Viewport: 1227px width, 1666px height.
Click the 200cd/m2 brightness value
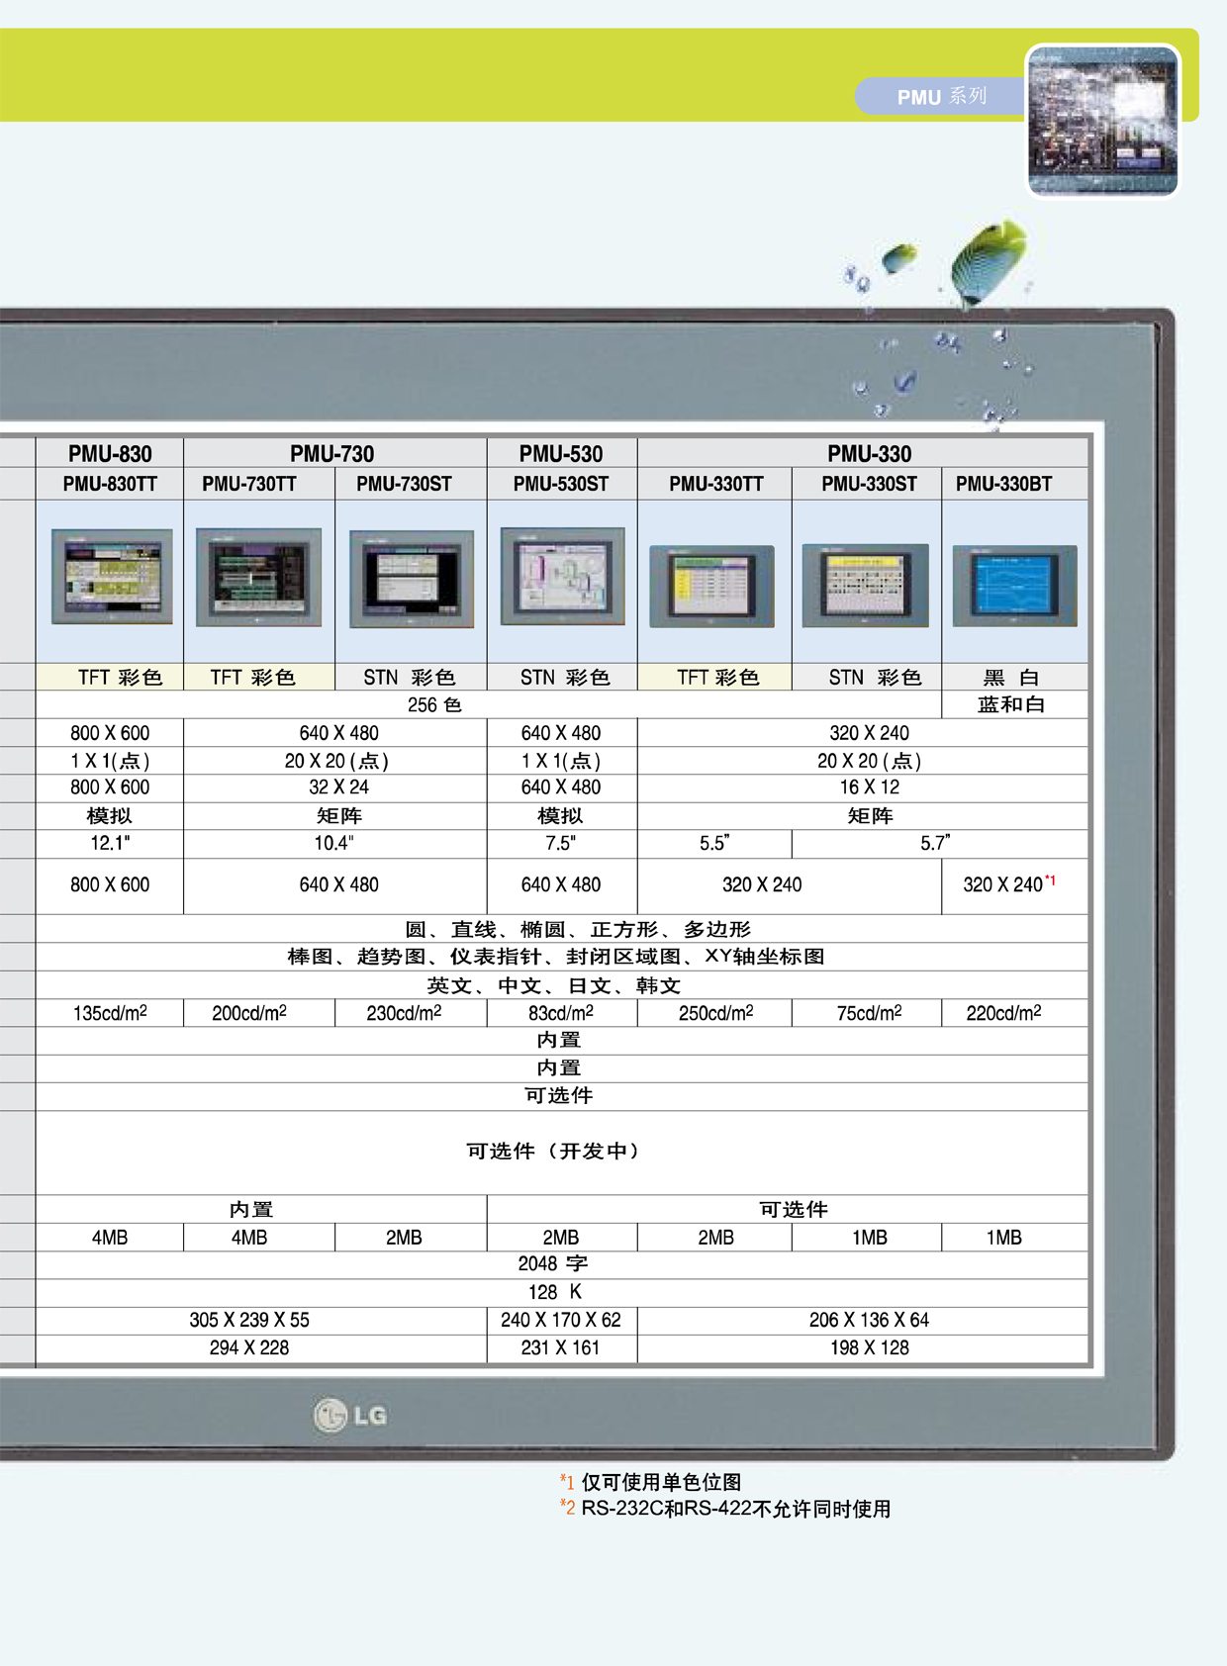249,1013
